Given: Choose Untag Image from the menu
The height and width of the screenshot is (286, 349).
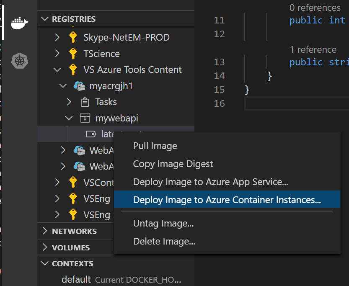Looking at the screenshot, I should tap(164, 224).
